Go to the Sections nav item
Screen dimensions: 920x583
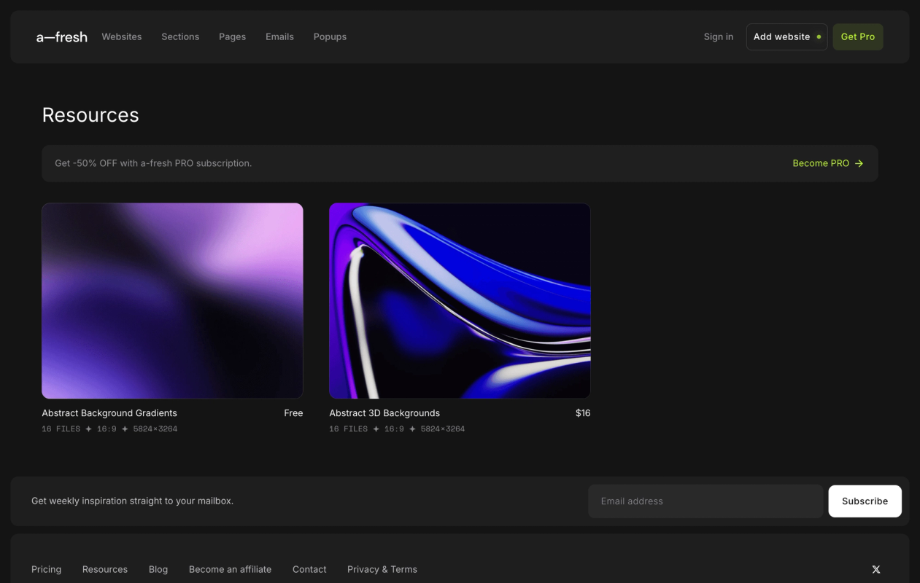pos(180,36)
